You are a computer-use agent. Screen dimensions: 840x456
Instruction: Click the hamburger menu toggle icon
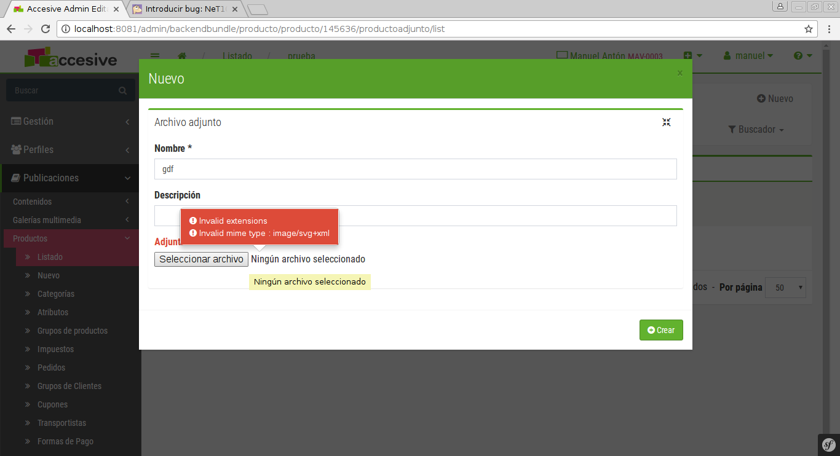(x=155, y=56)
